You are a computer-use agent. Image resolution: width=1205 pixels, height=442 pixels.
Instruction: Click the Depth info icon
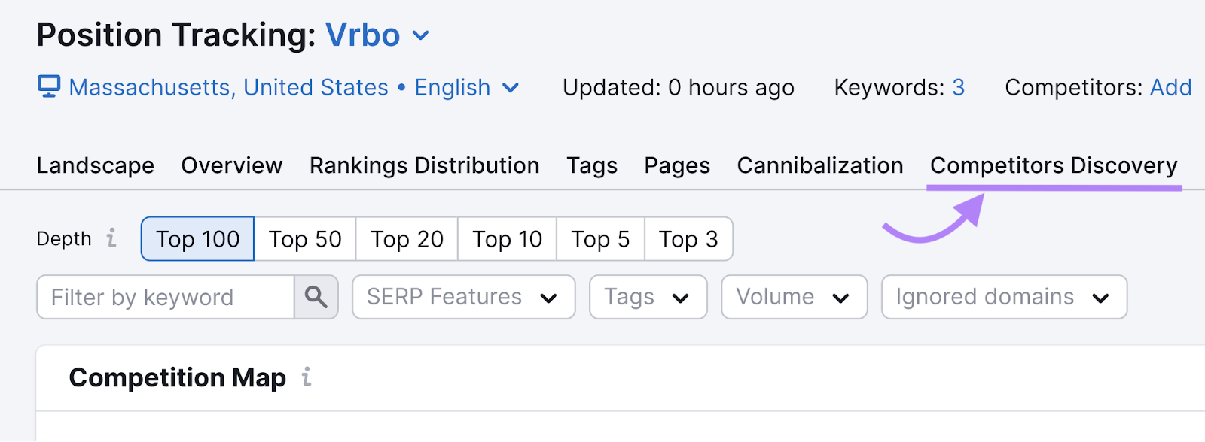(111, 238)
